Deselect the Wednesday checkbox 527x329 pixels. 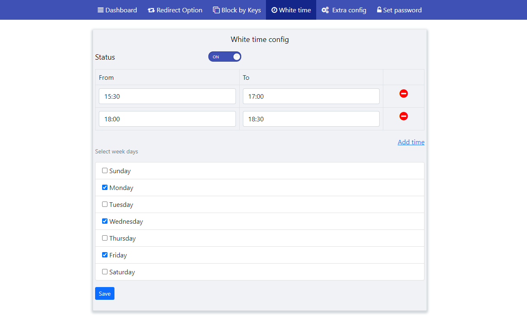105,221
